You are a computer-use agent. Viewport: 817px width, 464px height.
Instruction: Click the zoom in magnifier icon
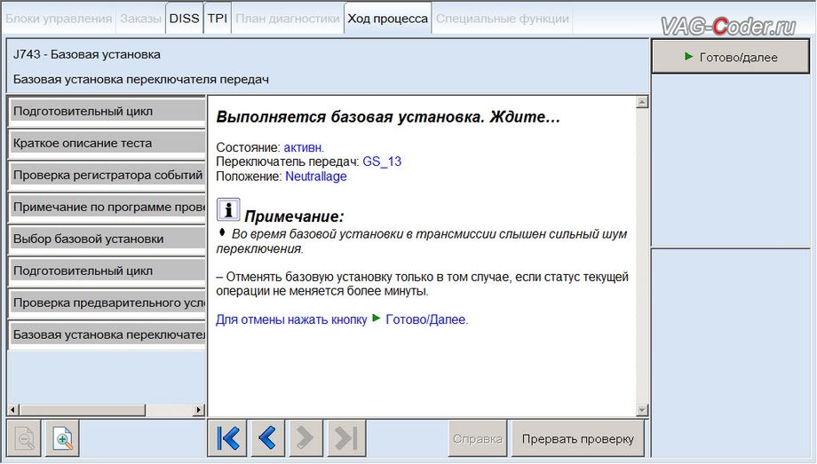coord(62,438)
